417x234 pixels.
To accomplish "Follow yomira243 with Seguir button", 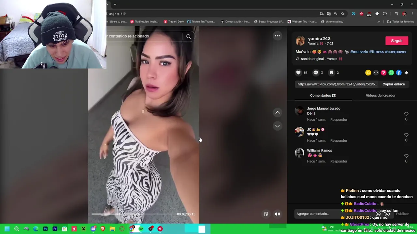I will coord(397,41).
